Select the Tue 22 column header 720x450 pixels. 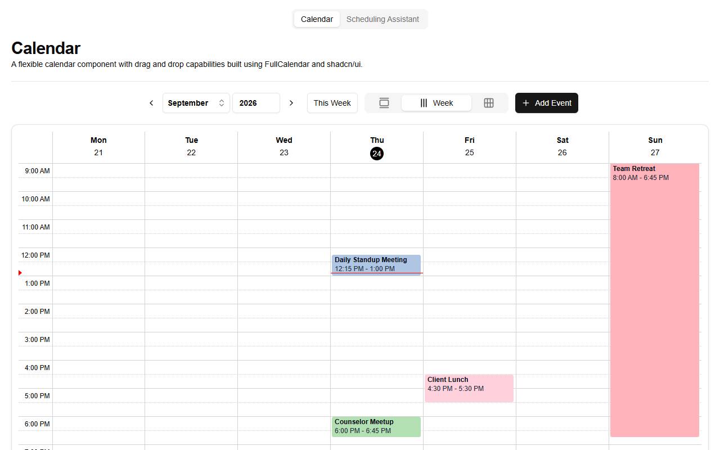[x=191, y=147]
